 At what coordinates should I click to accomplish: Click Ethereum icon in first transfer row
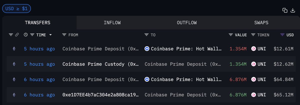coord(14,49)
